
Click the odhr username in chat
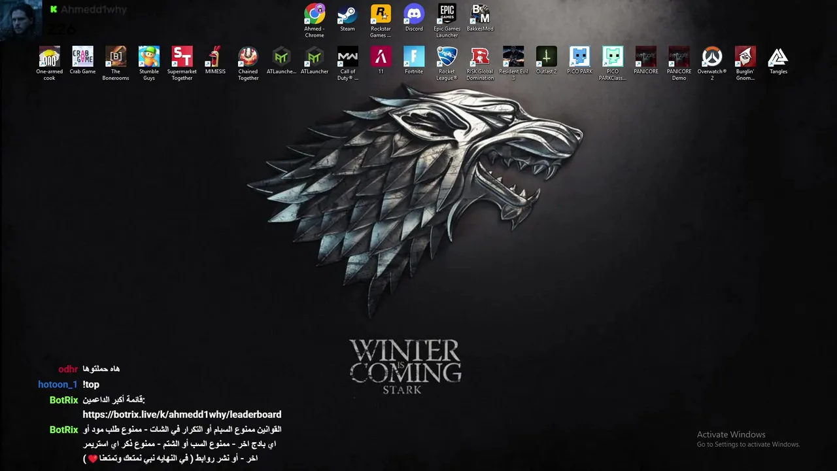68,369
